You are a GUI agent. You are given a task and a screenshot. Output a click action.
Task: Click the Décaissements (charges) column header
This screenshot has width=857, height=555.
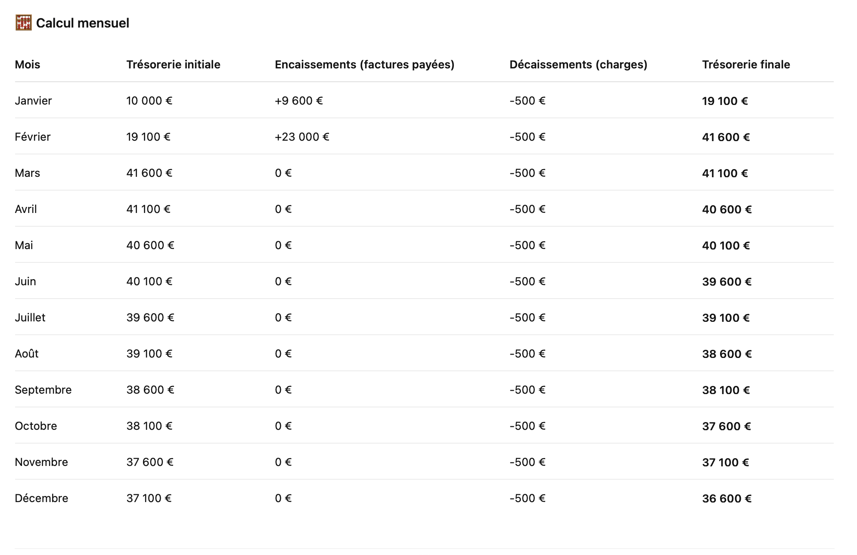pyautogui.click(x=578, y=65)
